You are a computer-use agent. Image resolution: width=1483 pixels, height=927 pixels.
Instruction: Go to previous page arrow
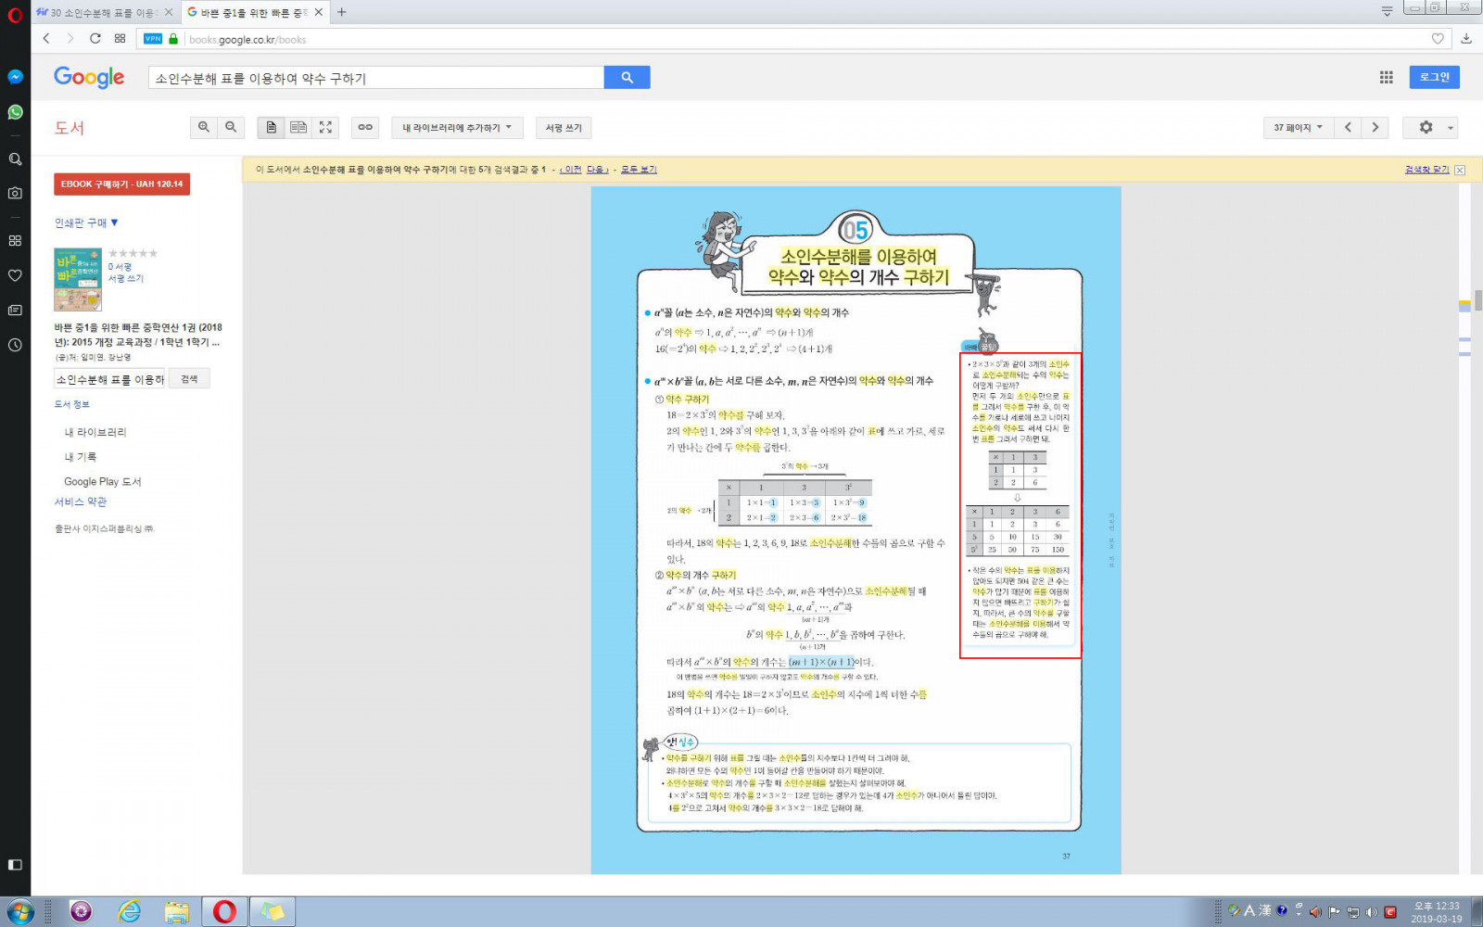coord(1348,127)
